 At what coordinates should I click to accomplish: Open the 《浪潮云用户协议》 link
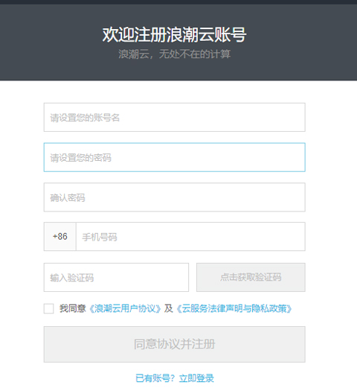pos(125,308)
